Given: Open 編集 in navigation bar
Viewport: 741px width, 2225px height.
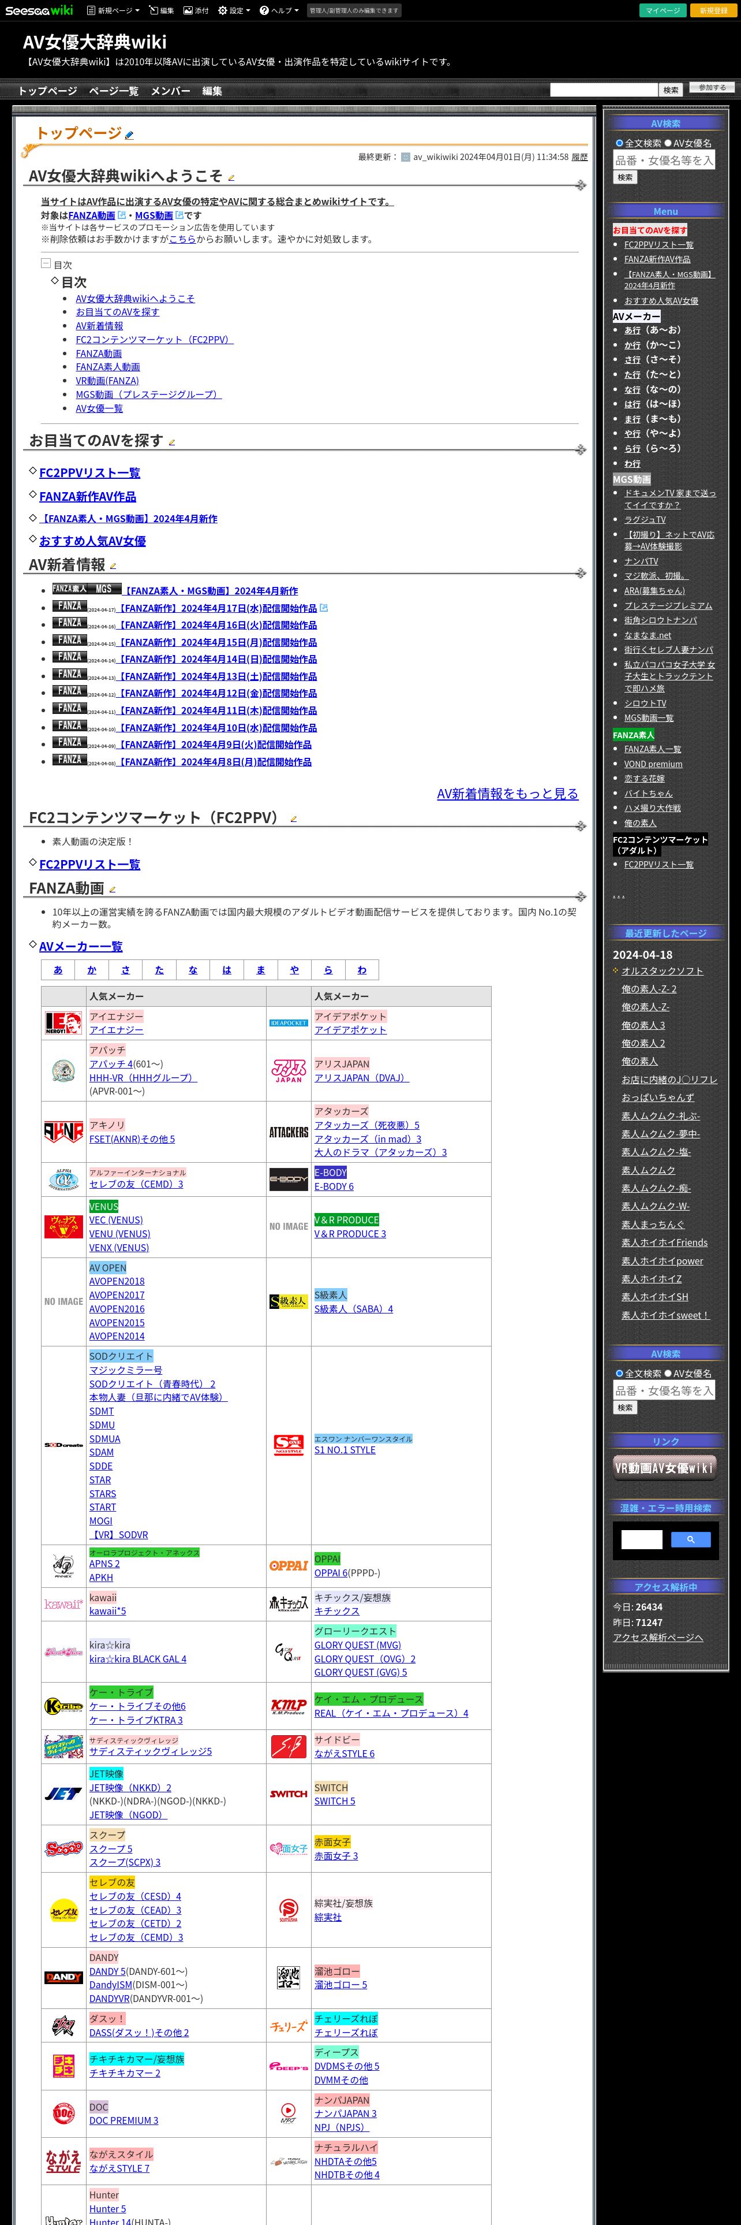Looking at the screenshot, I should click(x=212, y=91).
